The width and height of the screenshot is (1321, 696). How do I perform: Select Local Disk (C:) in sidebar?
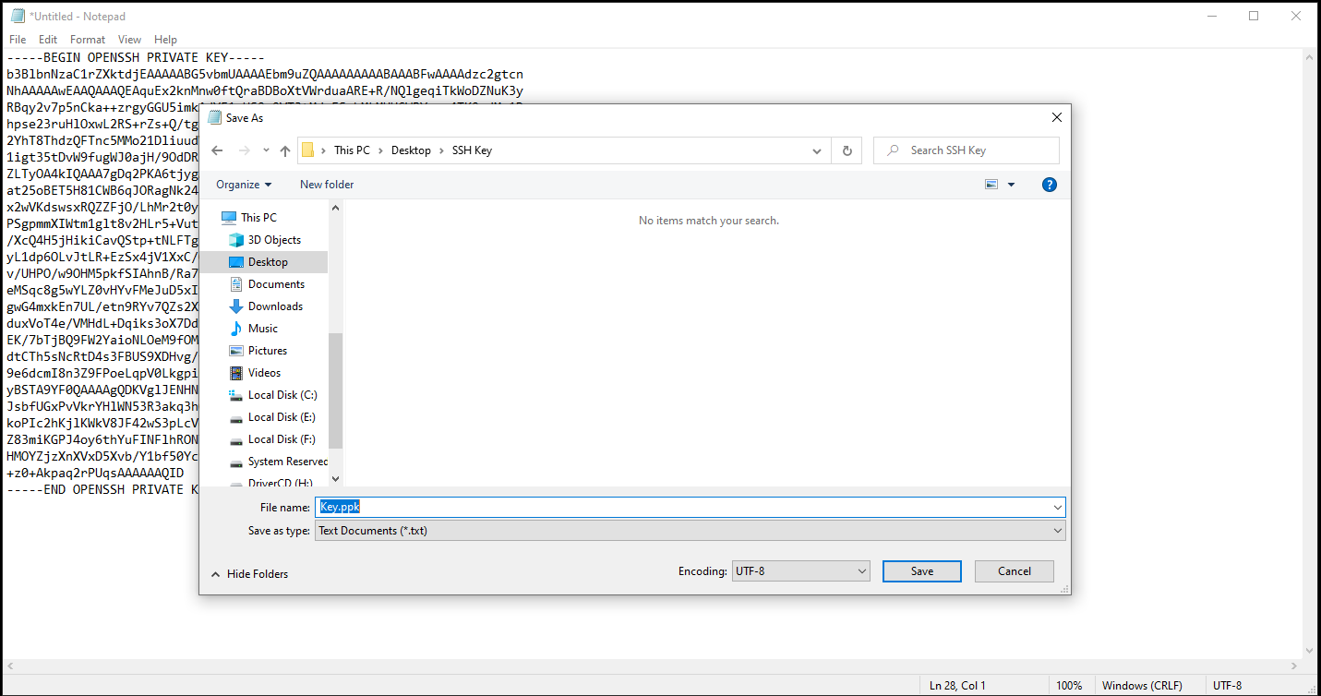click(x=282, y=395)
